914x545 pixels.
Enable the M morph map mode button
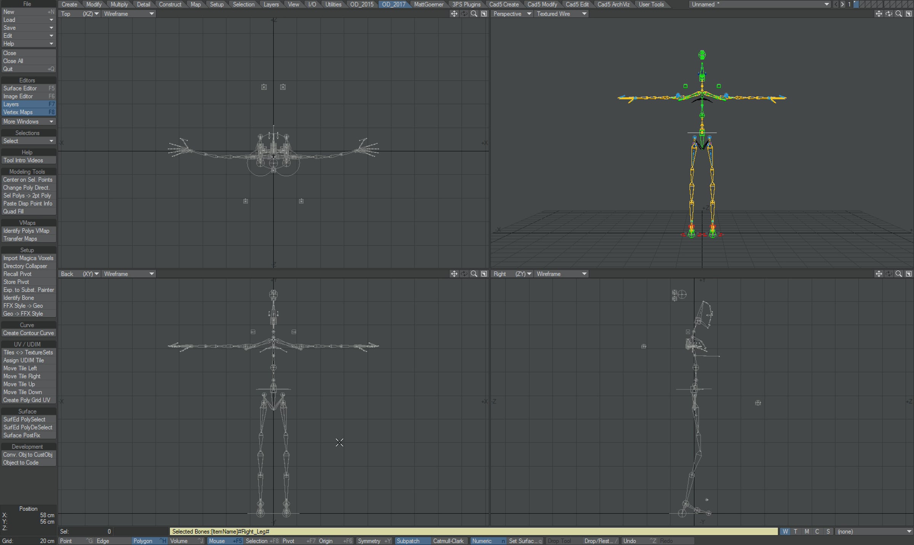coord(806,532)
